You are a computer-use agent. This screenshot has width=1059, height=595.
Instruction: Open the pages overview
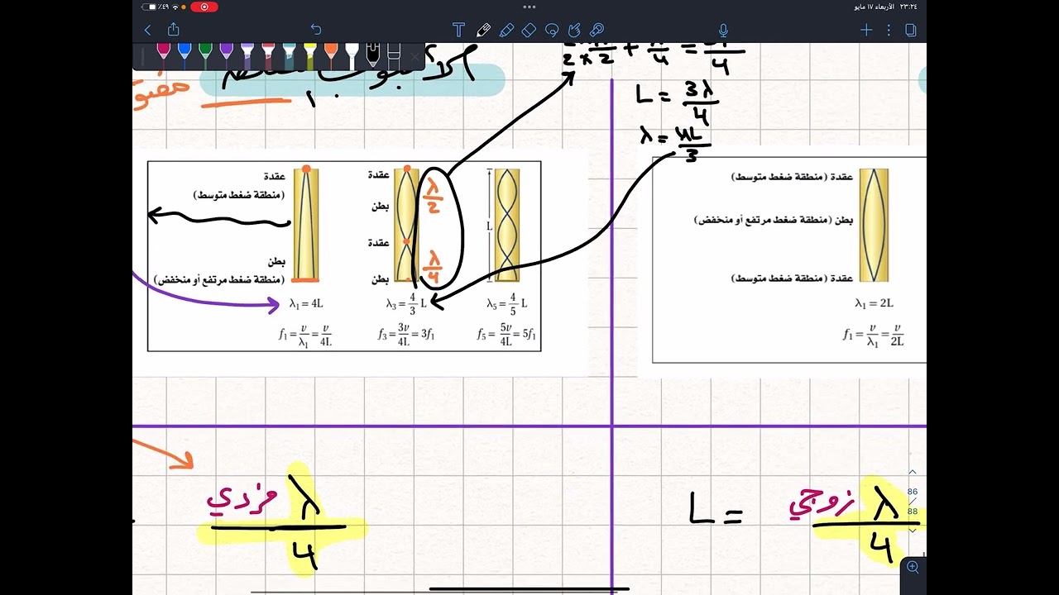911,31
